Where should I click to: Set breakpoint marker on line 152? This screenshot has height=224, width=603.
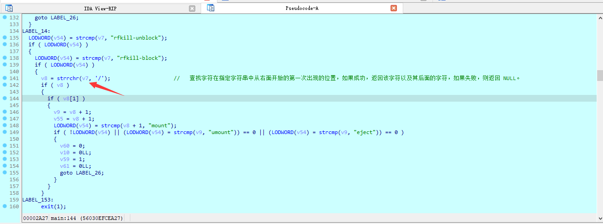[5, 152]
